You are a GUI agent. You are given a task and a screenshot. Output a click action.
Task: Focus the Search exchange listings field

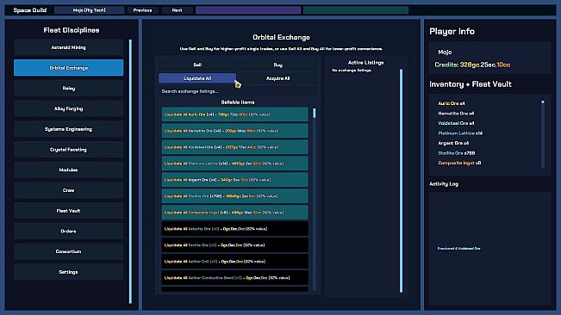[238, 91]
